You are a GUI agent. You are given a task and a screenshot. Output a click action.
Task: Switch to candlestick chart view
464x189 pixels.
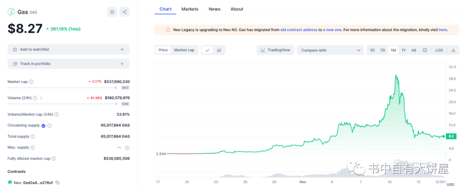coord(219,50)
